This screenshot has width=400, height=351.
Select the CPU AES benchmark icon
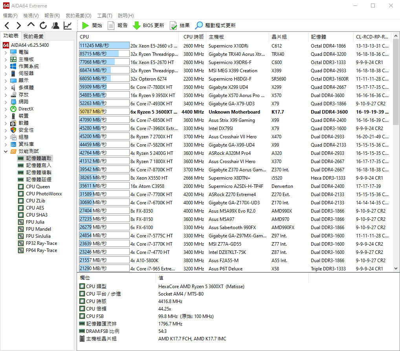point(21,208)
